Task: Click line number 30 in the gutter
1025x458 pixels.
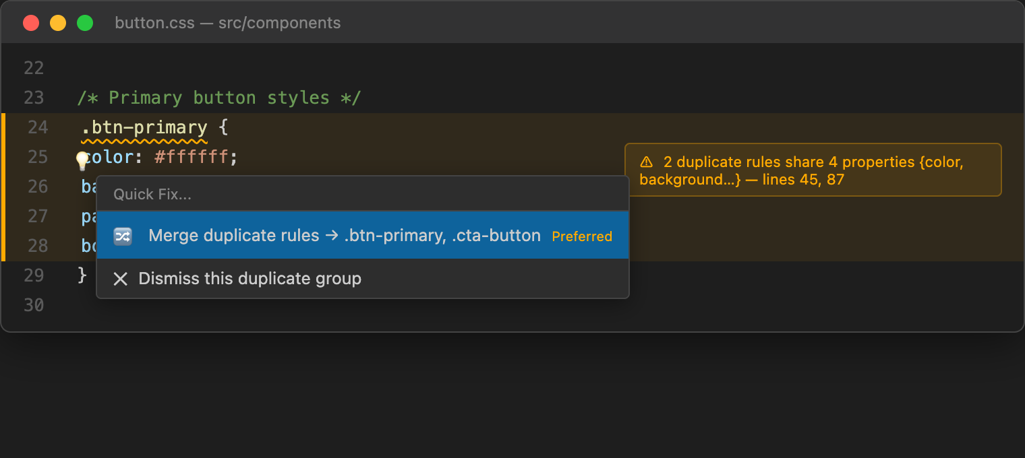Action: click(34, 305)
